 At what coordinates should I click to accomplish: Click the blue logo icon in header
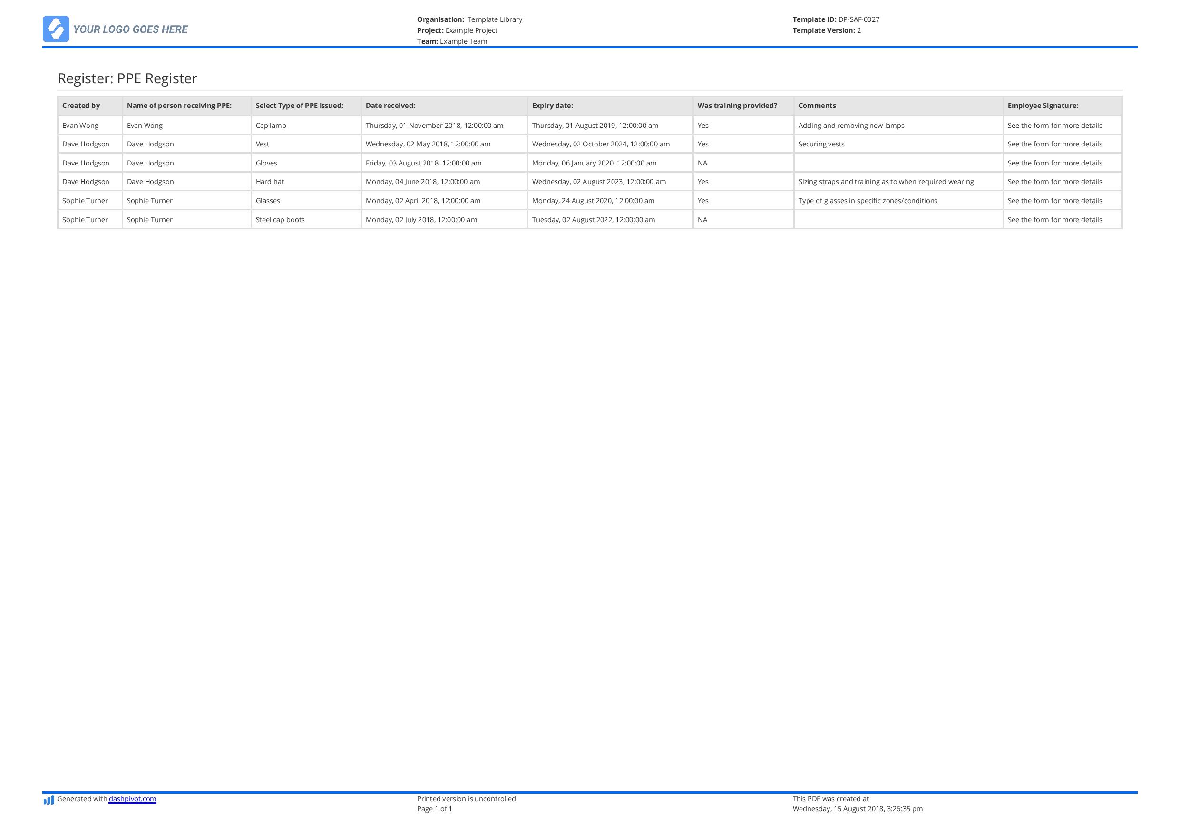(x=56, y=29)
